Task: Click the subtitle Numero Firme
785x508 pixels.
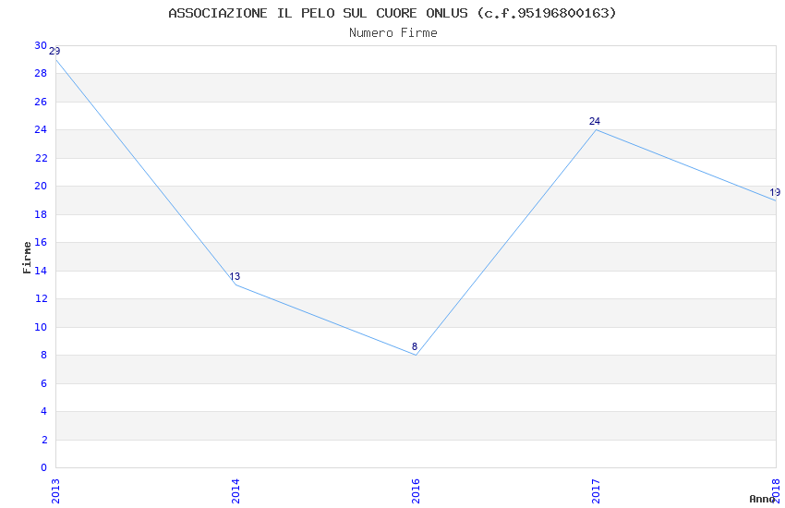Action: click(393, 33)
